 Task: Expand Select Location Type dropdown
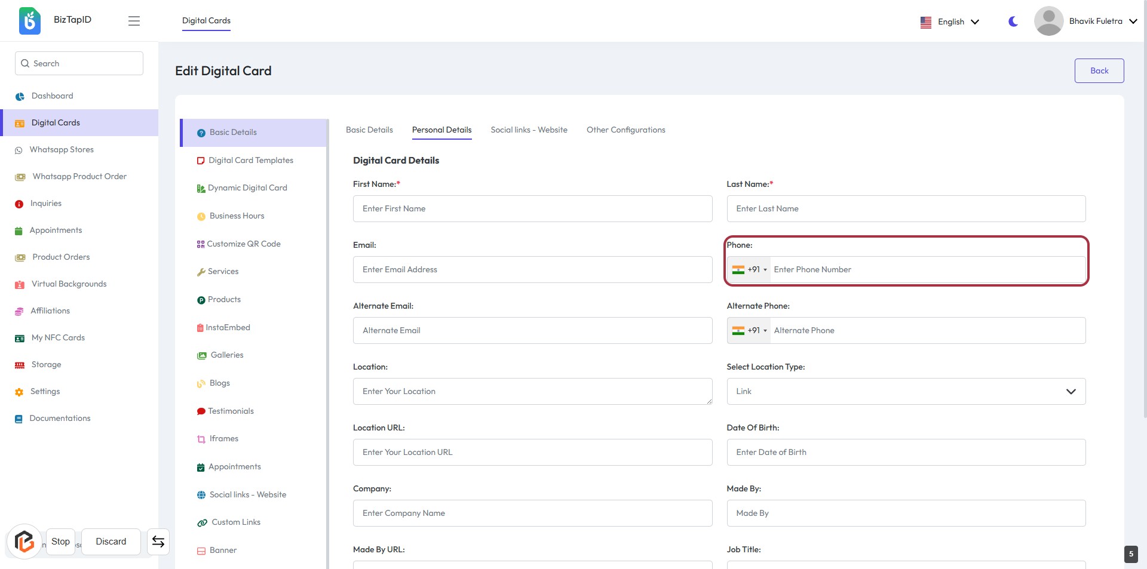tap(906, 392)
